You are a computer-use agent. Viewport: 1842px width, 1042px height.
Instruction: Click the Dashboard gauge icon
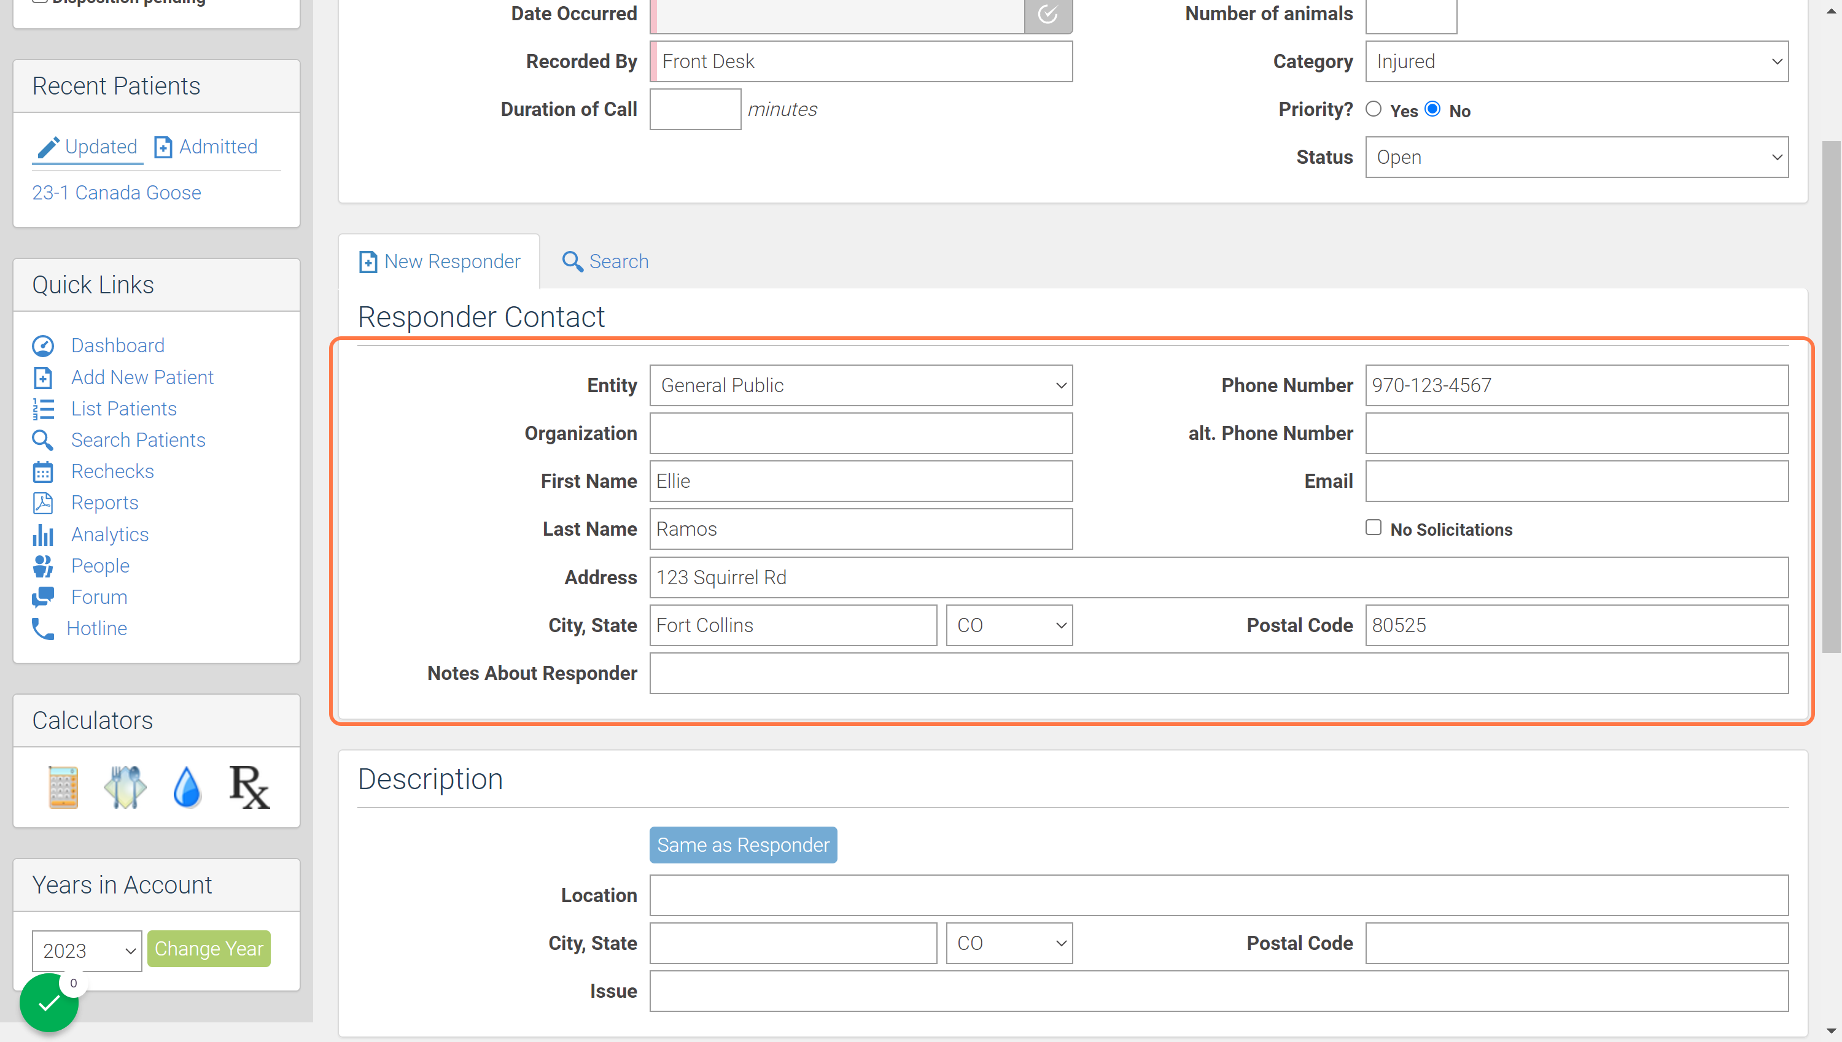coord(43,345)
